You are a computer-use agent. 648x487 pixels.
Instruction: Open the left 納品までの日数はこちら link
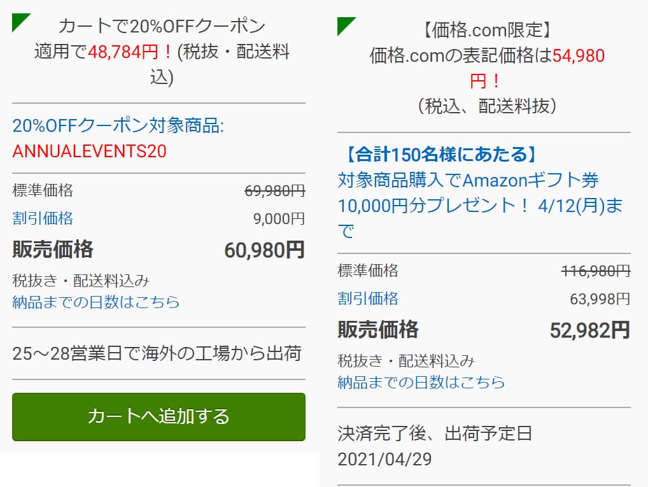click(x=96, y=302)
